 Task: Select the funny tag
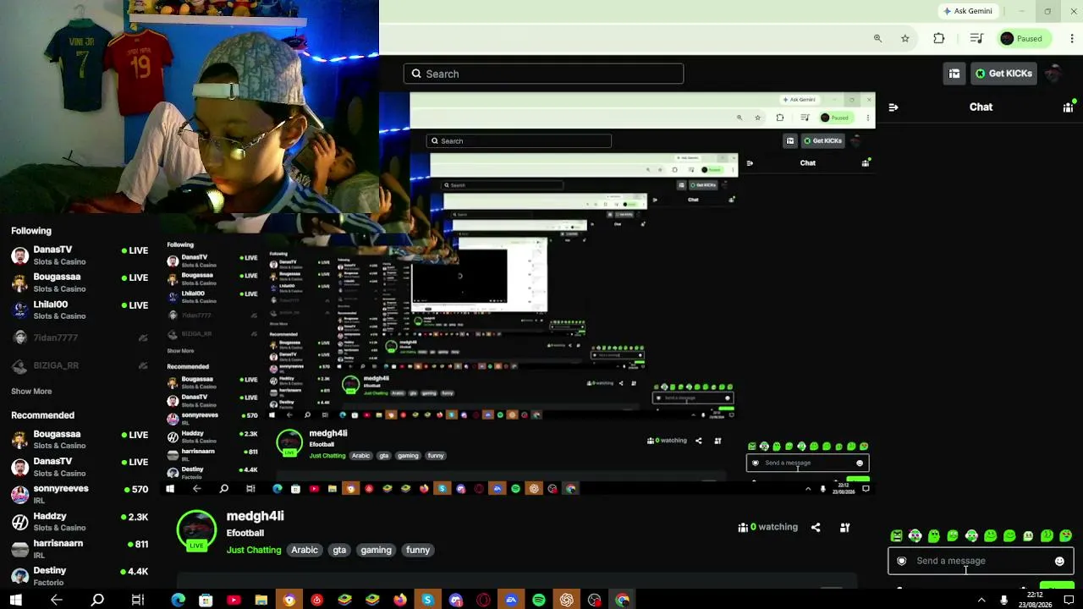(418, 550)
